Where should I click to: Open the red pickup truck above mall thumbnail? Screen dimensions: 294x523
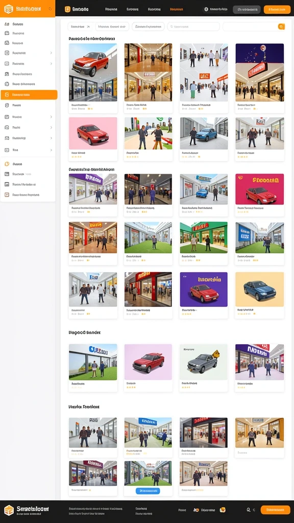tap(93, 72)
